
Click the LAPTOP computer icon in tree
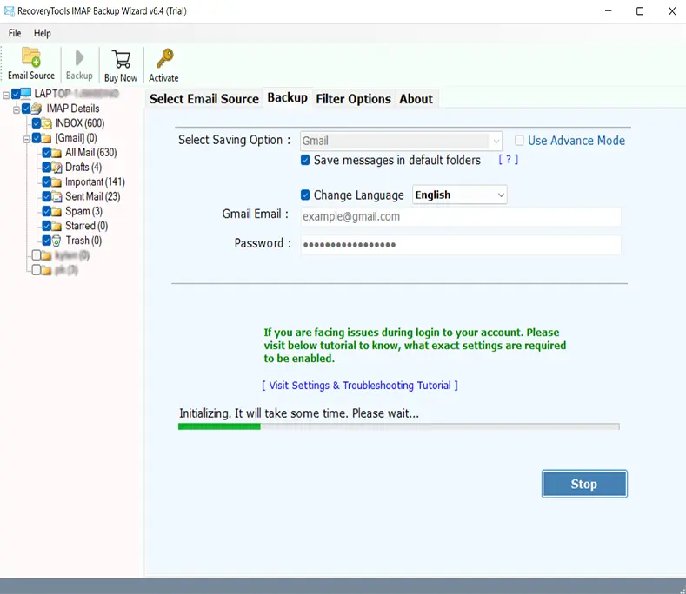pos(26,93)
